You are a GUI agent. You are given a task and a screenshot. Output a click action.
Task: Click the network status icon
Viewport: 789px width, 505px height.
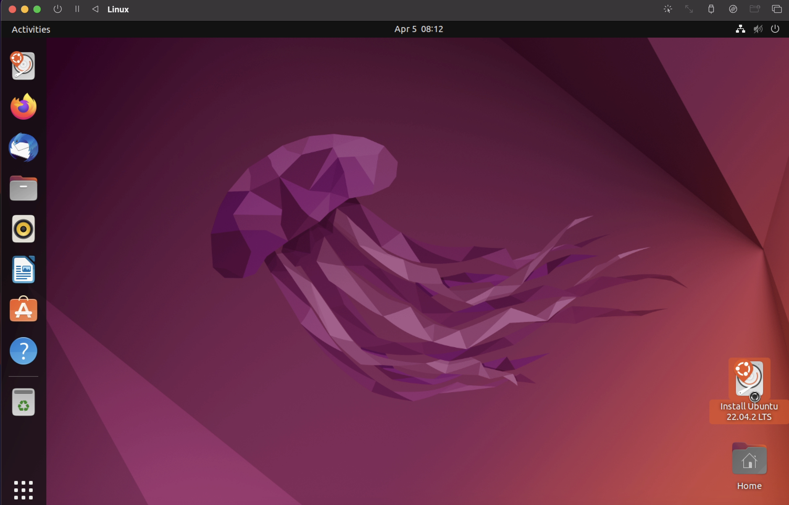pos(740,29)
